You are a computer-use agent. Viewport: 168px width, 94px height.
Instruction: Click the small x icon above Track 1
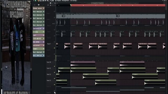(50, 5)
